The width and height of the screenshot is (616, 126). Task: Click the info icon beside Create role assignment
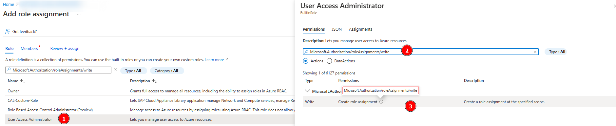[x=381, y=102]
